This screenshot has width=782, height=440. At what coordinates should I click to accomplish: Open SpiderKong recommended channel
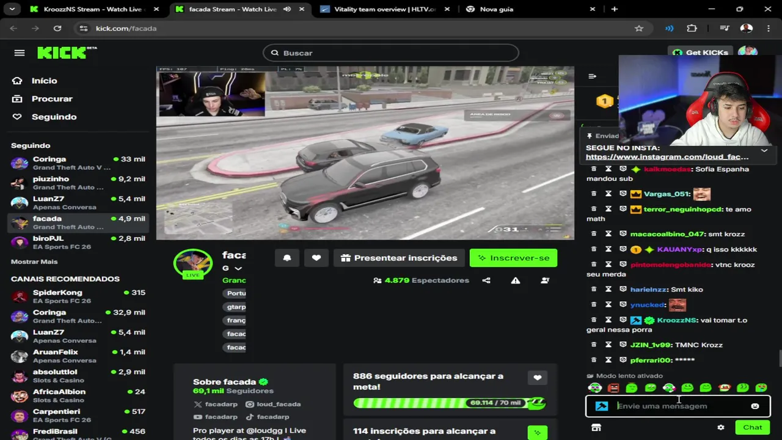click(78, 296)
